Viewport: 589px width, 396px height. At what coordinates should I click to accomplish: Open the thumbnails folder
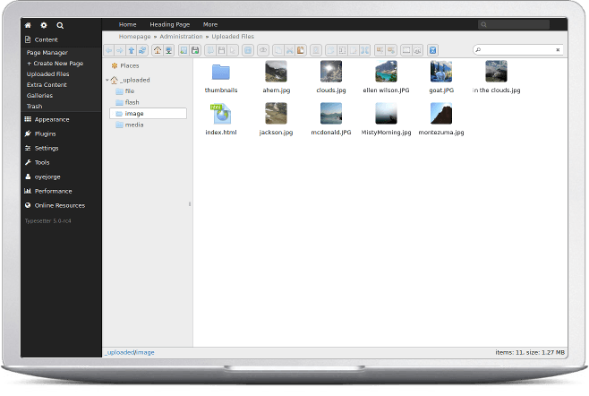tap(220, 72)
